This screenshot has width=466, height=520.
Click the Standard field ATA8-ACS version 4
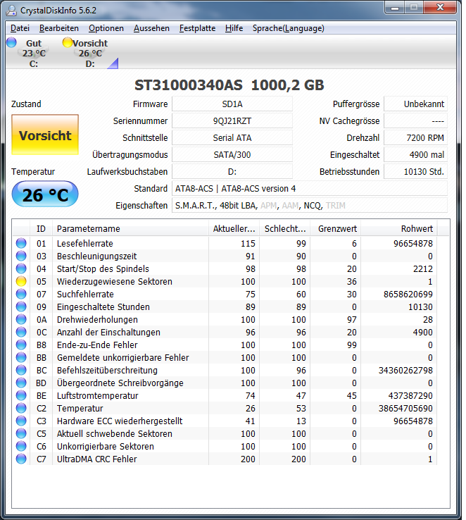pos(310,188)
